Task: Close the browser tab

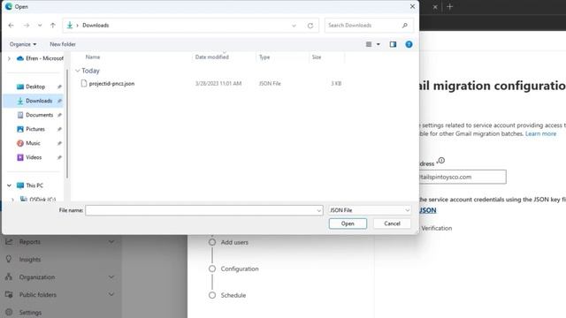Action: tap(435, 7)
